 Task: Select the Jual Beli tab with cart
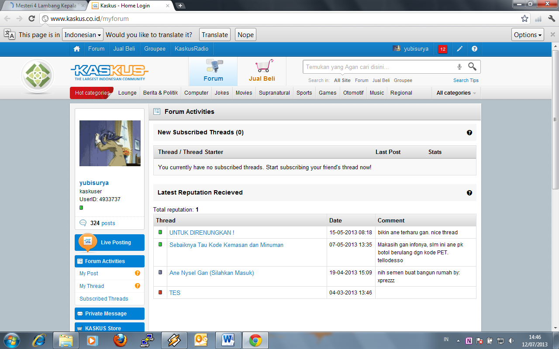click(x=262, y=72)
